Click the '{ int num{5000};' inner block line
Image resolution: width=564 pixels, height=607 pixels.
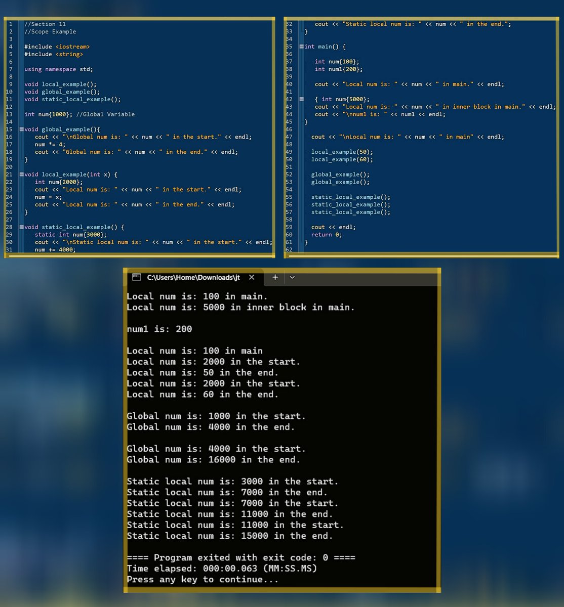[x=342, y=99]
